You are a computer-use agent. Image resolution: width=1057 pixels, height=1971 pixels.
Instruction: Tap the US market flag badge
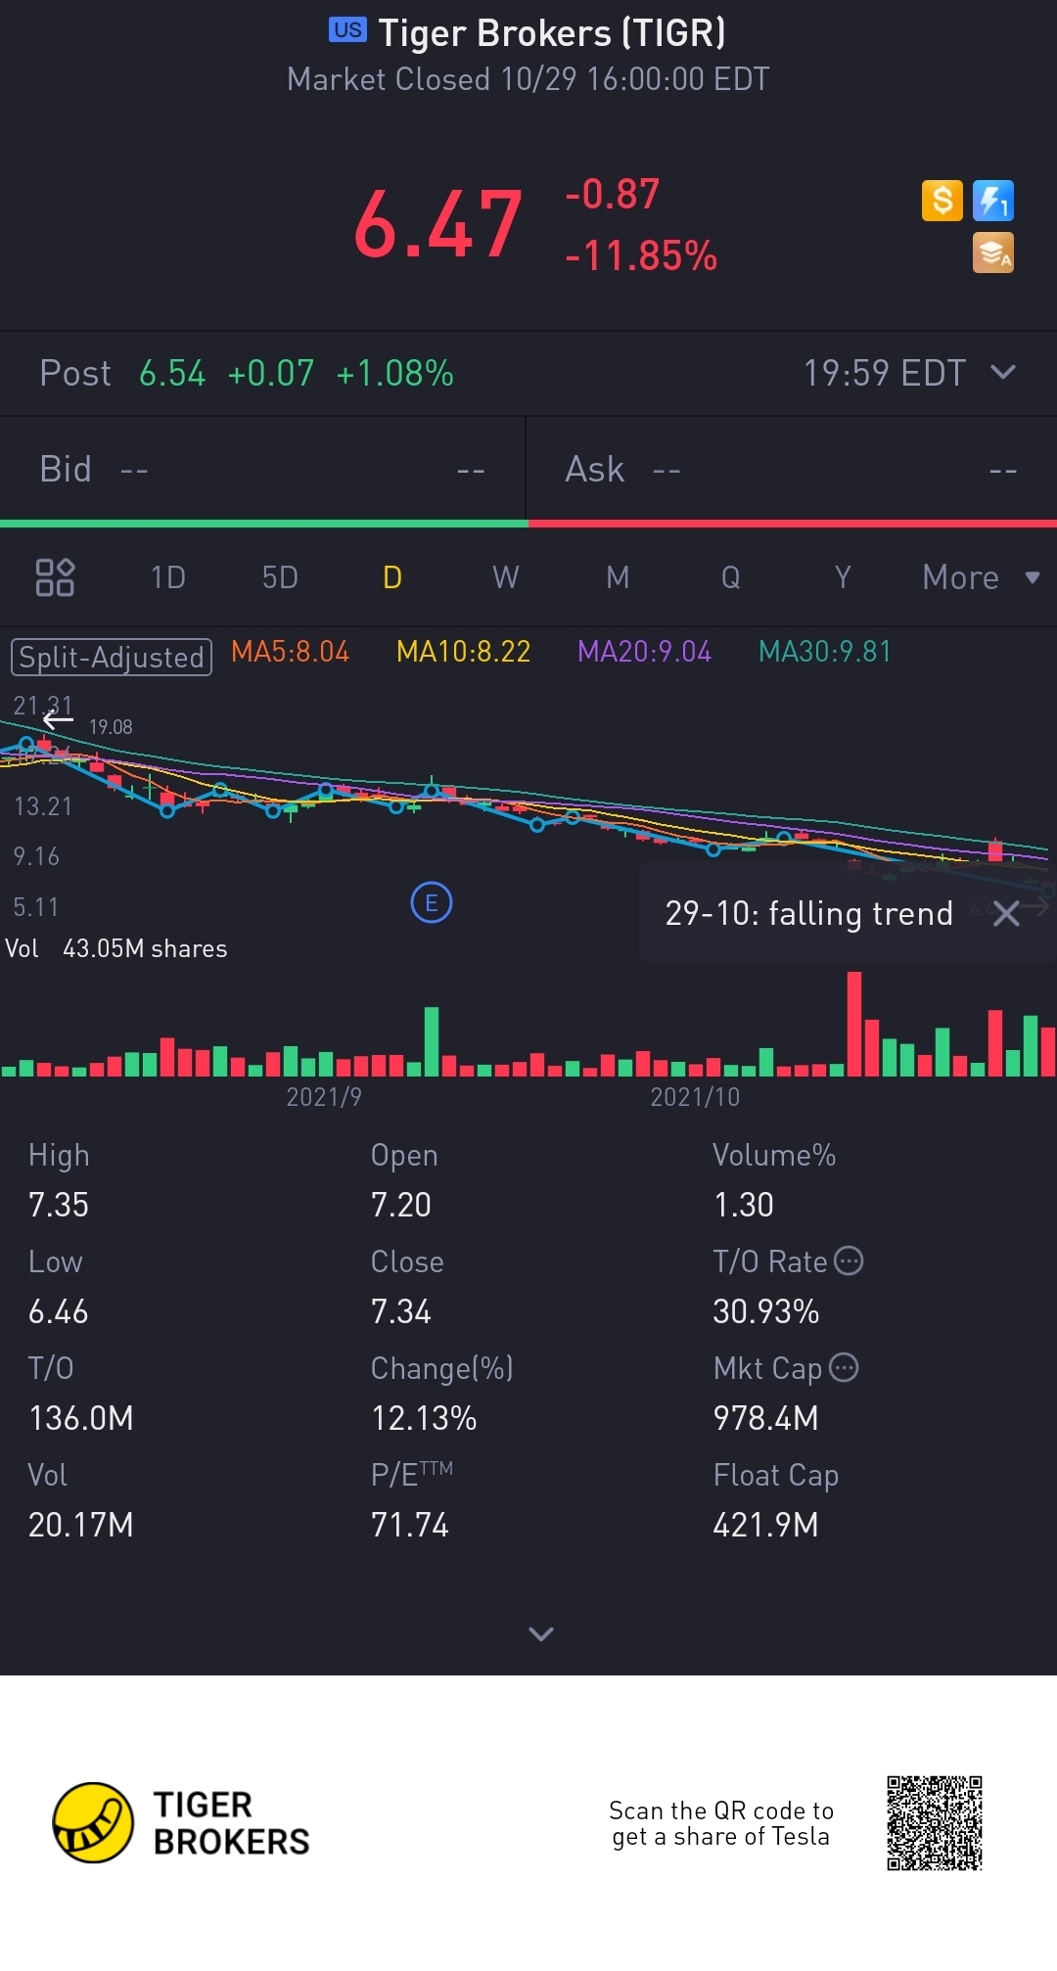coord(347,30)
